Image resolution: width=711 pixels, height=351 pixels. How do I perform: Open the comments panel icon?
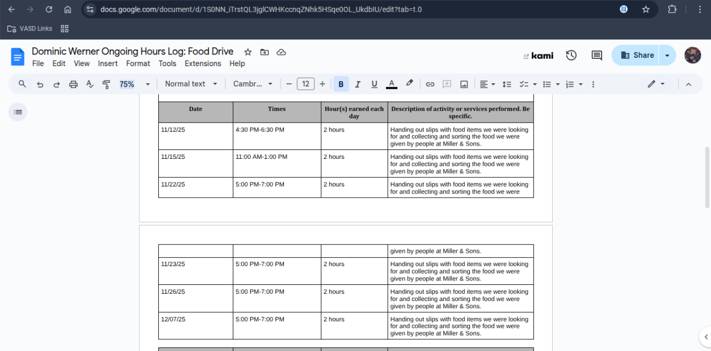(x=597, y=55)
